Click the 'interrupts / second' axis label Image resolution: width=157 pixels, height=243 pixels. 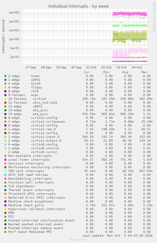click(x=3, y=36)
